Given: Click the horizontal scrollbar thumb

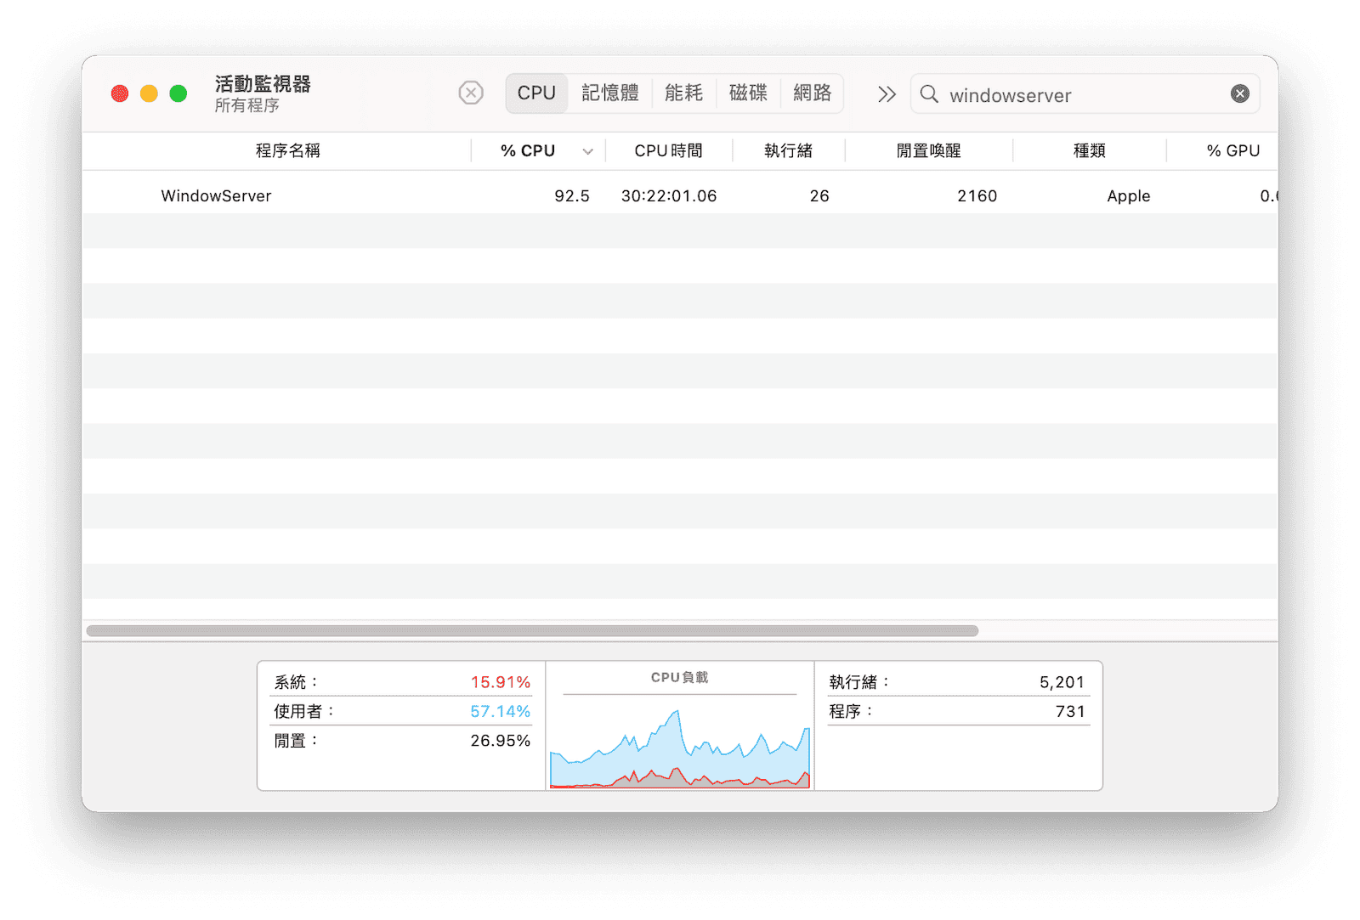Looking at the screenshot, I should (x=532, y=631).
